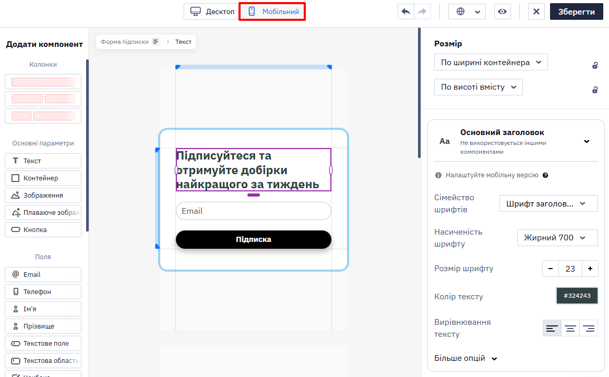Image resolution: width=609 pixels, height=377 pixels.
Task: Open Жирний 700 weight dropdown
Action: [x=557, y=238]
